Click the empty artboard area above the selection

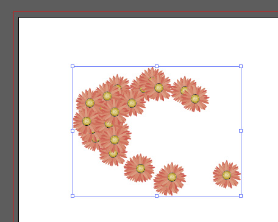(157, 41)
